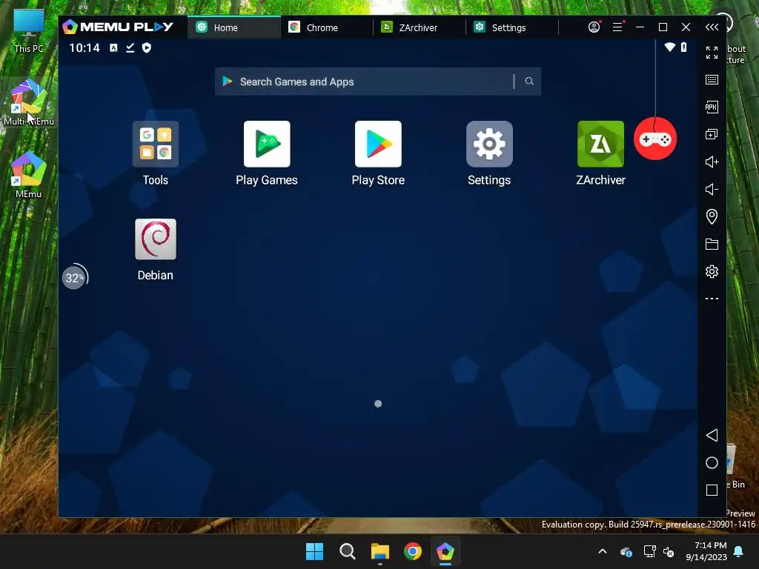The image size is (759, 569).
Task: Open the Debian app
Action: 156,239
